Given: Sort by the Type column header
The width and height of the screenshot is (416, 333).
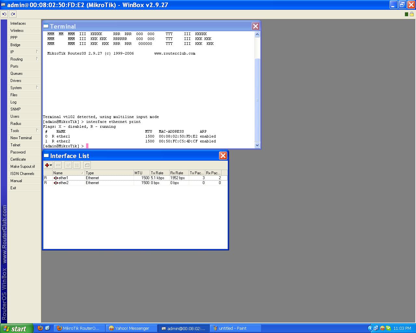Looking at the screenshot, I should (x=109, y=173).
